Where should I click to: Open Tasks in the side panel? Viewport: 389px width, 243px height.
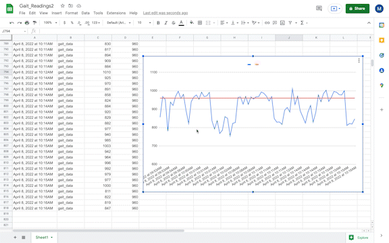[382, 55]
